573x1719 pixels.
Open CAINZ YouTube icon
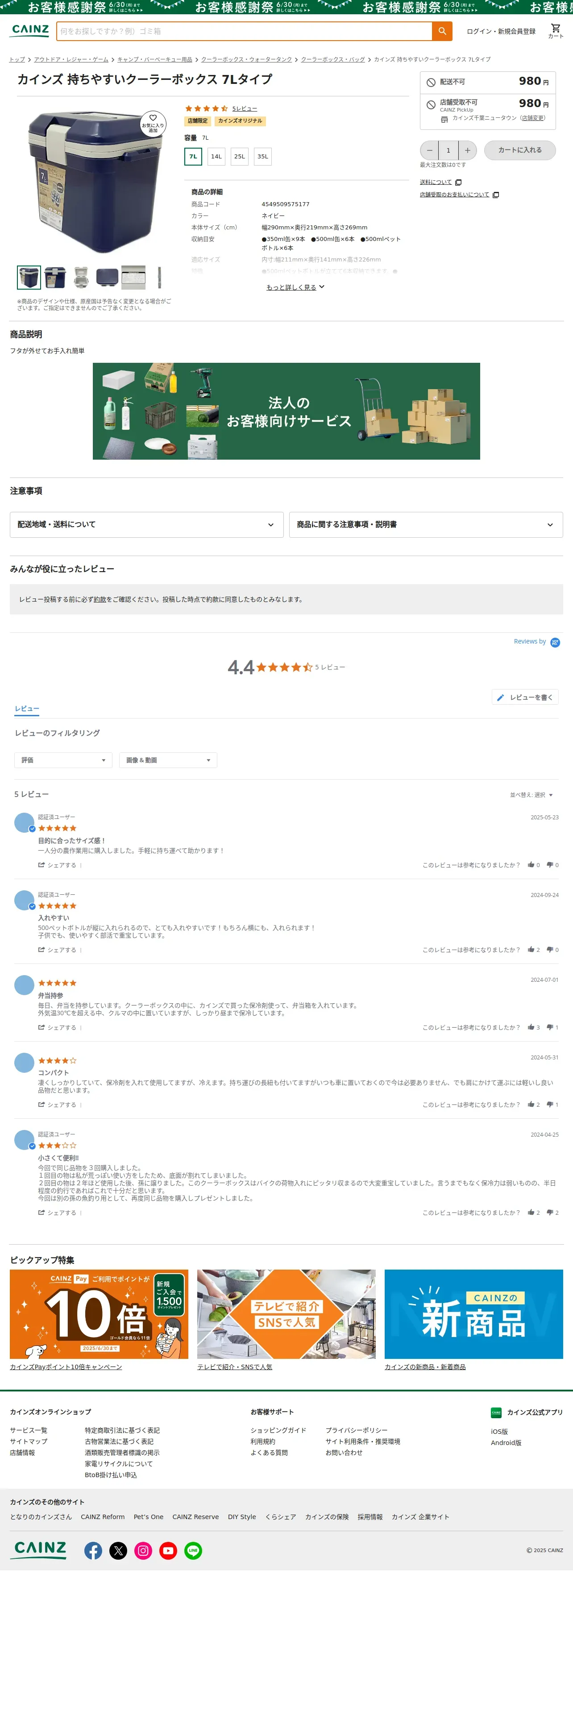(x=168, y=1550)
